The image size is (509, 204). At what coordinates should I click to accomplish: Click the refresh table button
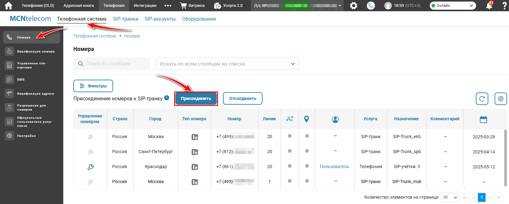point(482,99)
